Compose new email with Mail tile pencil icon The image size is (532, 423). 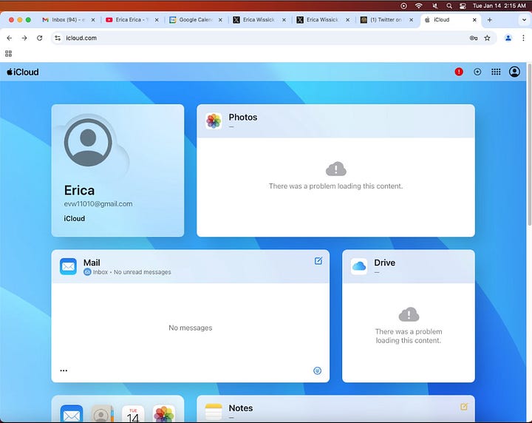pyautogui.click(x=318, y=261)
